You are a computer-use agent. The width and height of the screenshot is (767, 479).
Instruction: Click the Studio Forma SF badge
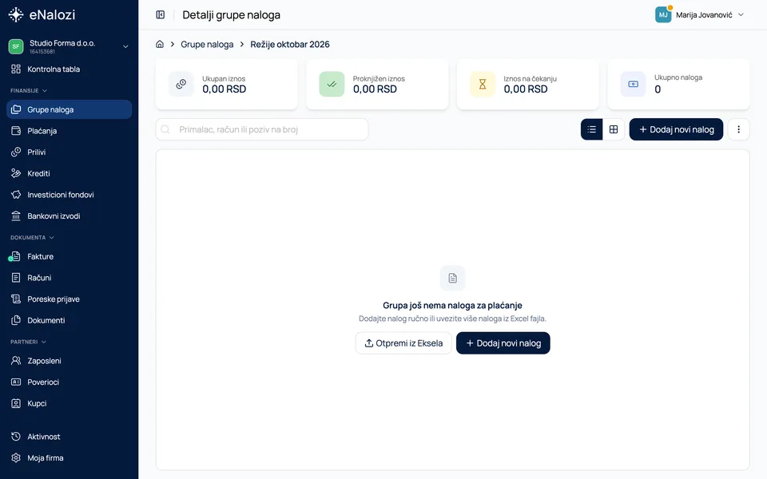(x=16, y=46)
